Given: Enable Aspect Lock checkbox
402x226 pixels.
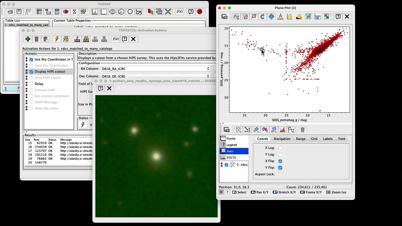Looking at the screenshot, I should coord(280,174).
